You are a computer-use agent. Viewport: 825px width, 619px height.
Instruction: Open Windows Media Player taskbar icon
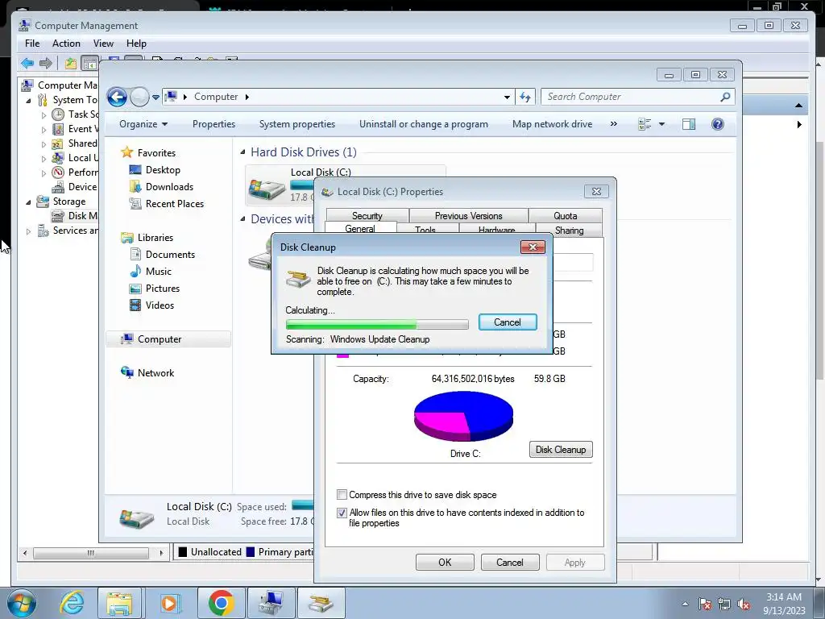coord(169,603)
